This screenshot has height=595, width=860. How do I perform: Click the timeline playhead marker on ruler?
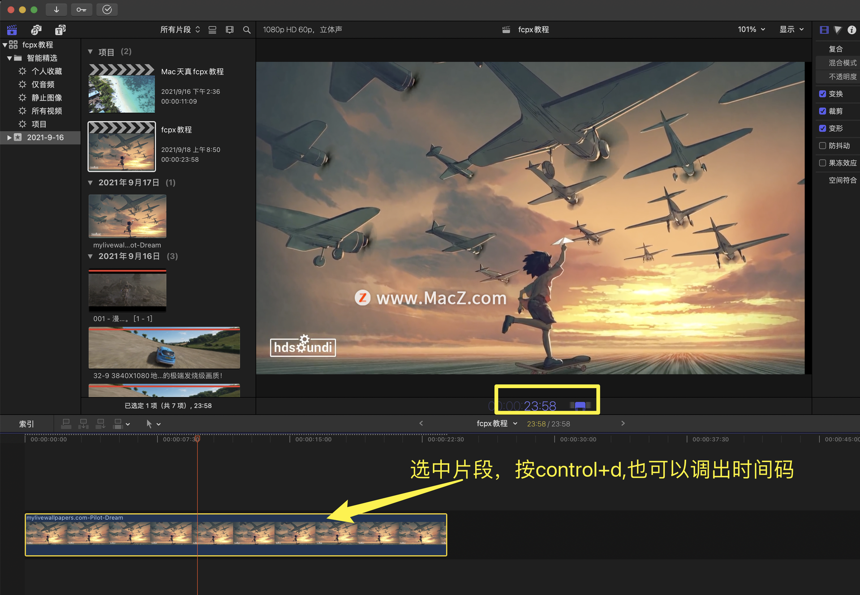click(197, 439)
